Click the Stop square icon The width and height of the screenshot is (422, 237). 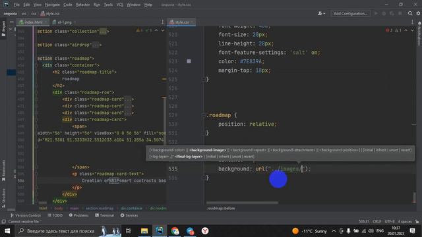tap(400, 13)
